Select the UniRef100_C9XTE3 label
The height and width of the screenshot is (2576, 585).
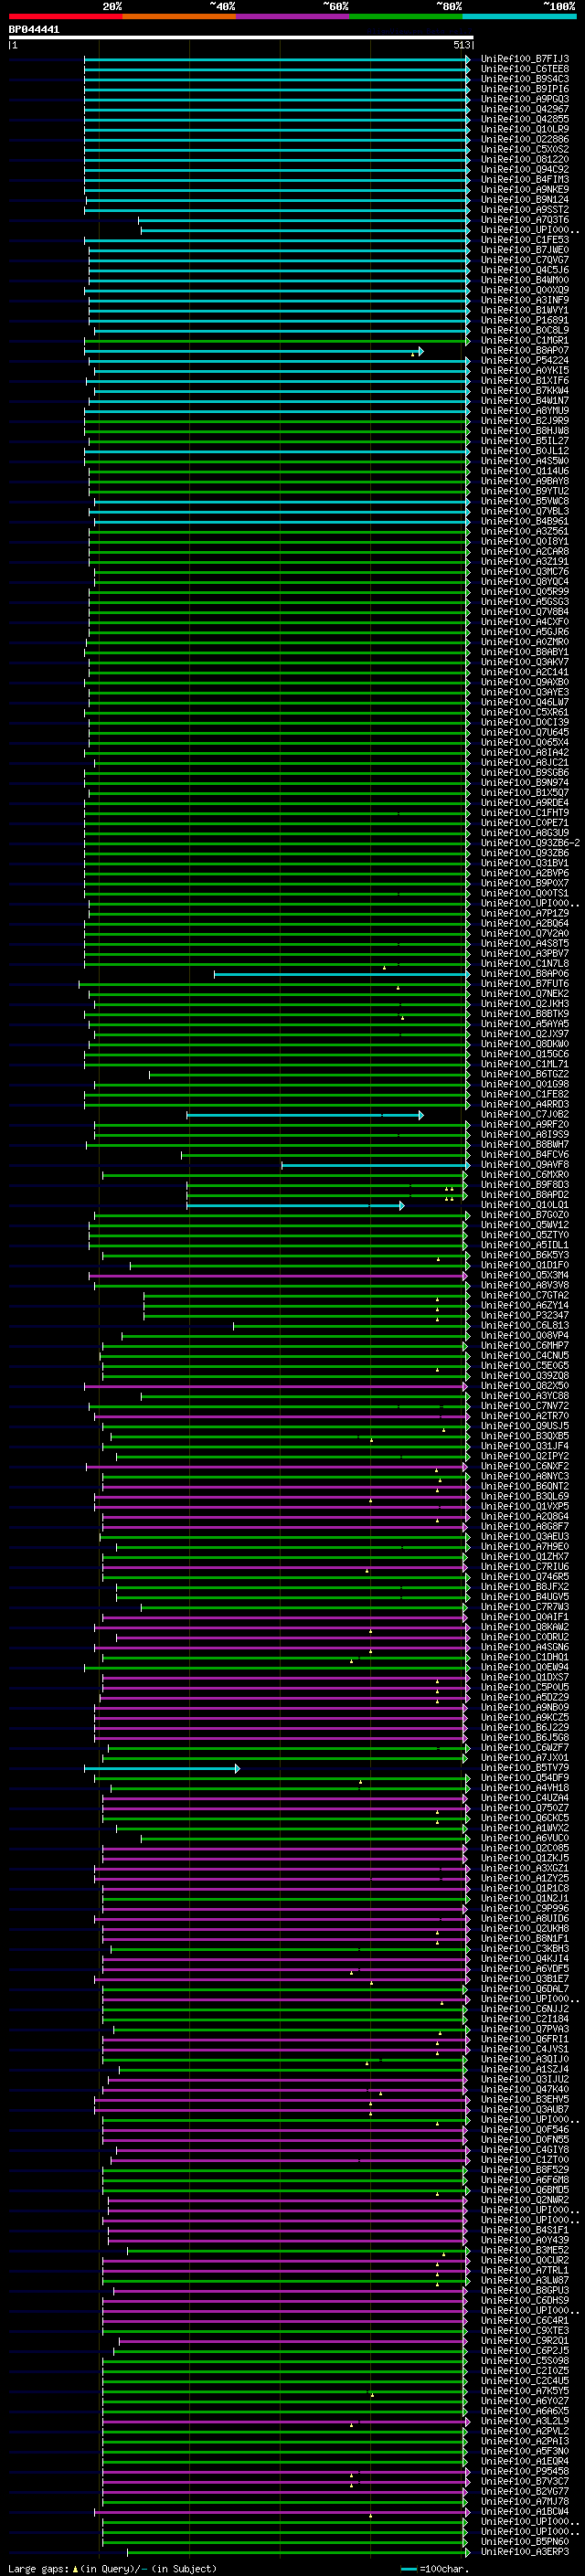point(525,2331)
